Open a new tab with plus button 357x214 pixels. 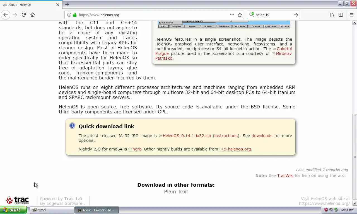[x=67, y=4]
